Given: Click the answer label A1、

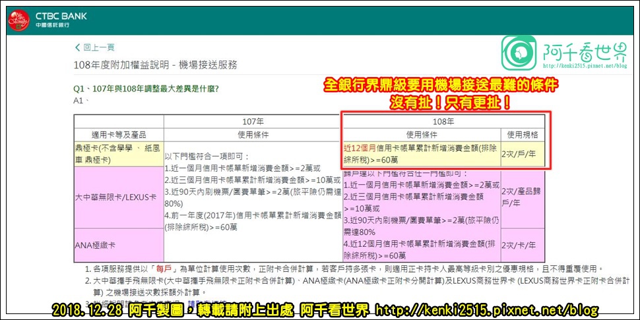Looking at the screenshot, I should point(80,101).
